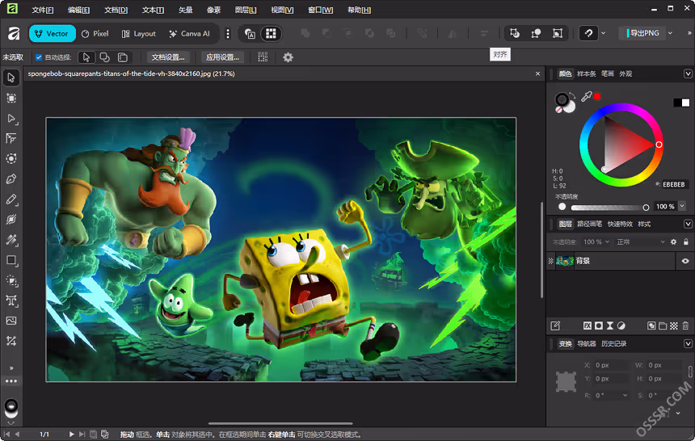Image resolution: width=695 pixels, height=441 pixels.
Task: Toggle the 自动选择 checkbox
Action: (x=39, y=57)
